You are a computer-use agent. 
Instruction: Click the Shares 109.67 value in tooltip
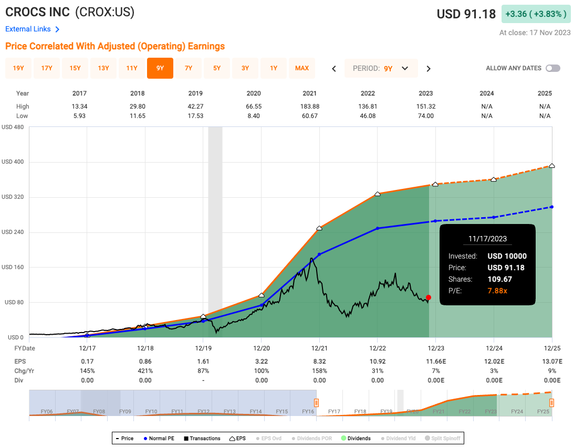tap(499, 279)
